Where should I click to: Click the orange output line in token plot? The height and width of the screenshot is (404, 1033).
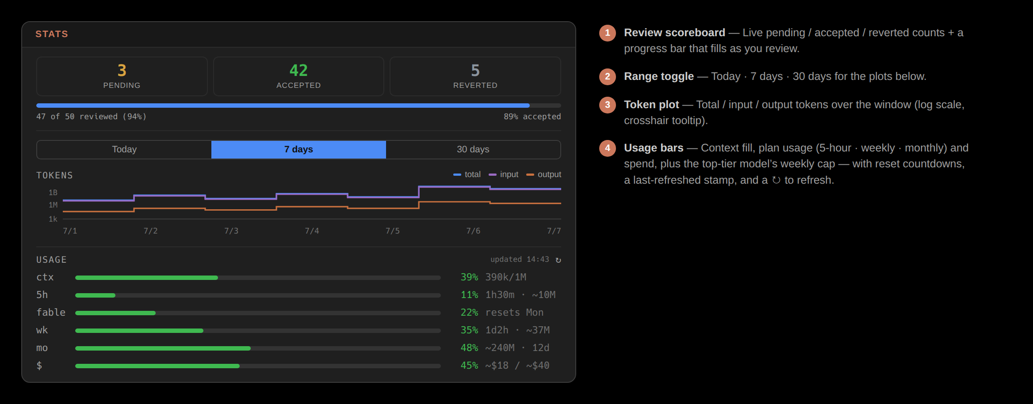(312, 207)
